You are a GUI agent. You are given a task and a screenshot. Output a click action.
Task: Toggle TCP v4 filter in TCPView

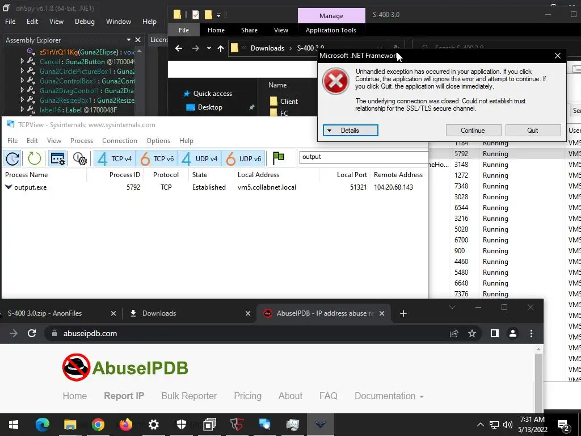click(115, 159)
